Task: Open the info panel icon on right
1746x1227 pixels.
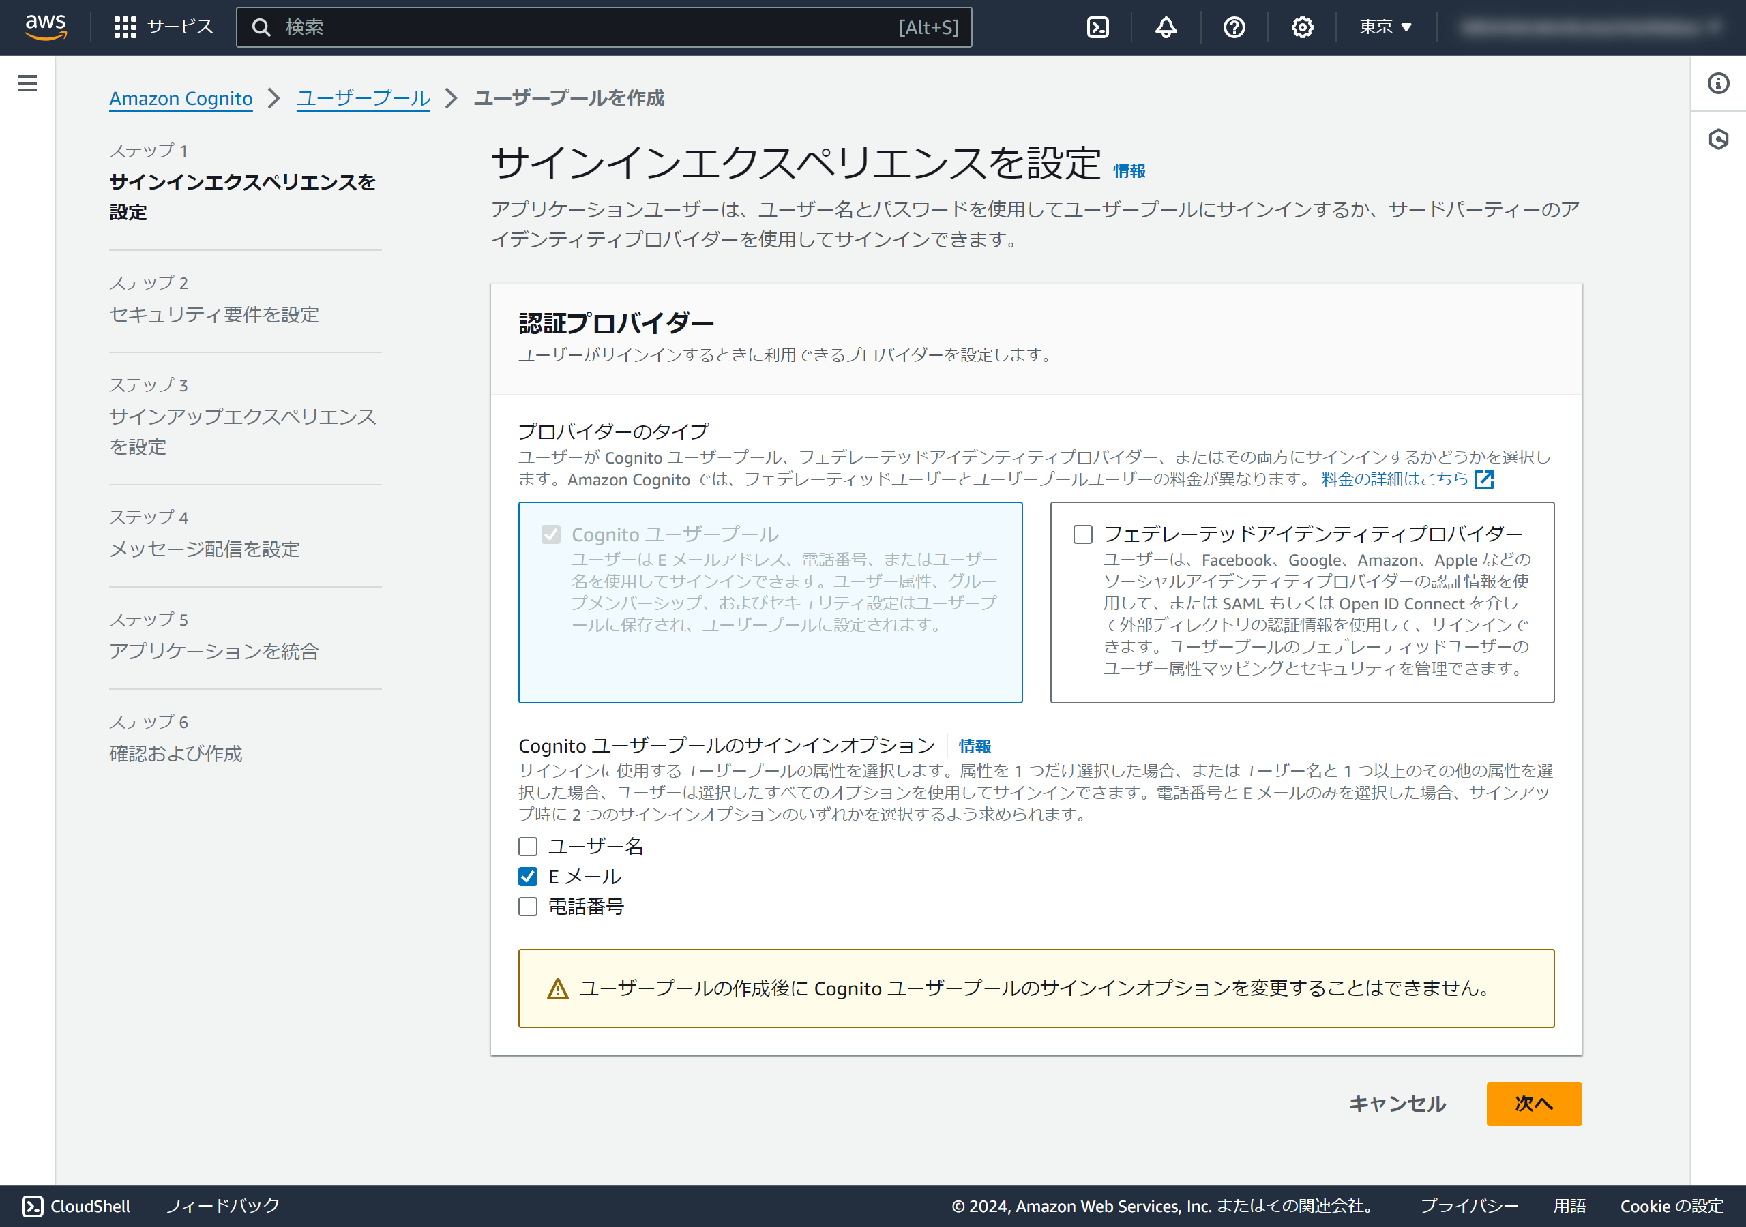Action: pyautogui.click(x=1718, y=83)
